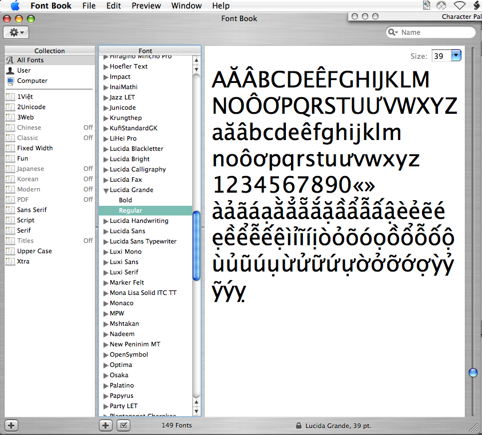Select the disabled Chinese collection
This screenshot has width=482, height=435.
(x=50, y=127)
